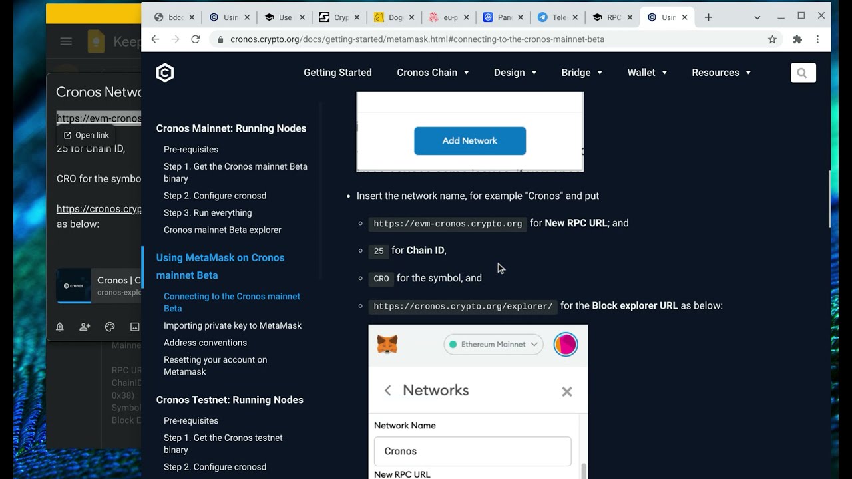Add a collaborator to the Keep note

pyautogui.click(x=85, y=327)
